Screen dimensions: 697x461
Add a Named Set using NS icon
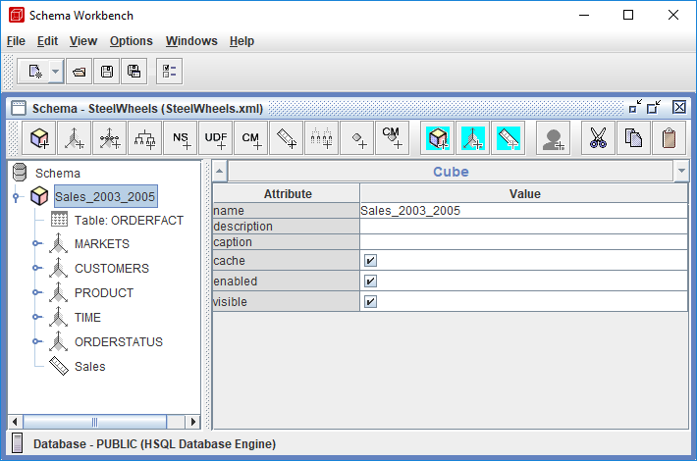182,138
